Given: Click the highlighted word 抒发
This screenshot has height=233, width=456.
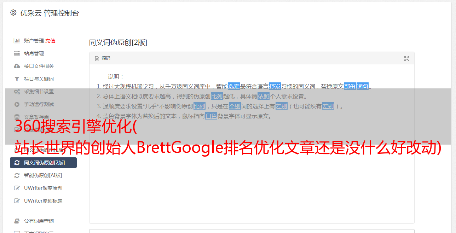Looking at the screenshot, I should coord(275,86).
